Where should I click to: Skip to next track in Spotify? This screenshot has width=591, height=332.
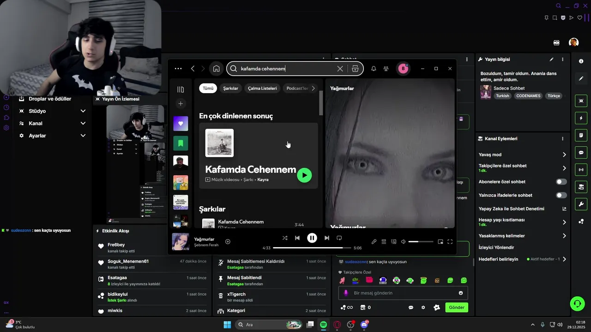click(x=327, y=238)
